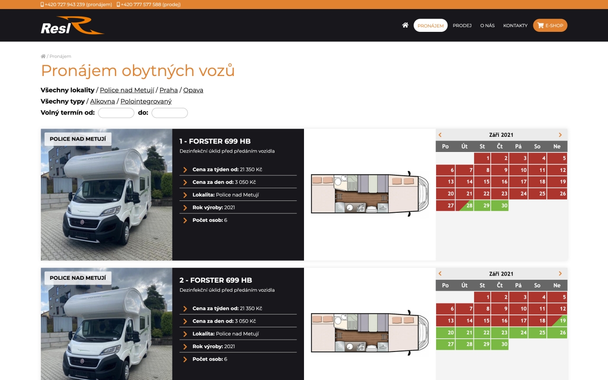Open the PRONÁJEM menu item

click(430, 25)
